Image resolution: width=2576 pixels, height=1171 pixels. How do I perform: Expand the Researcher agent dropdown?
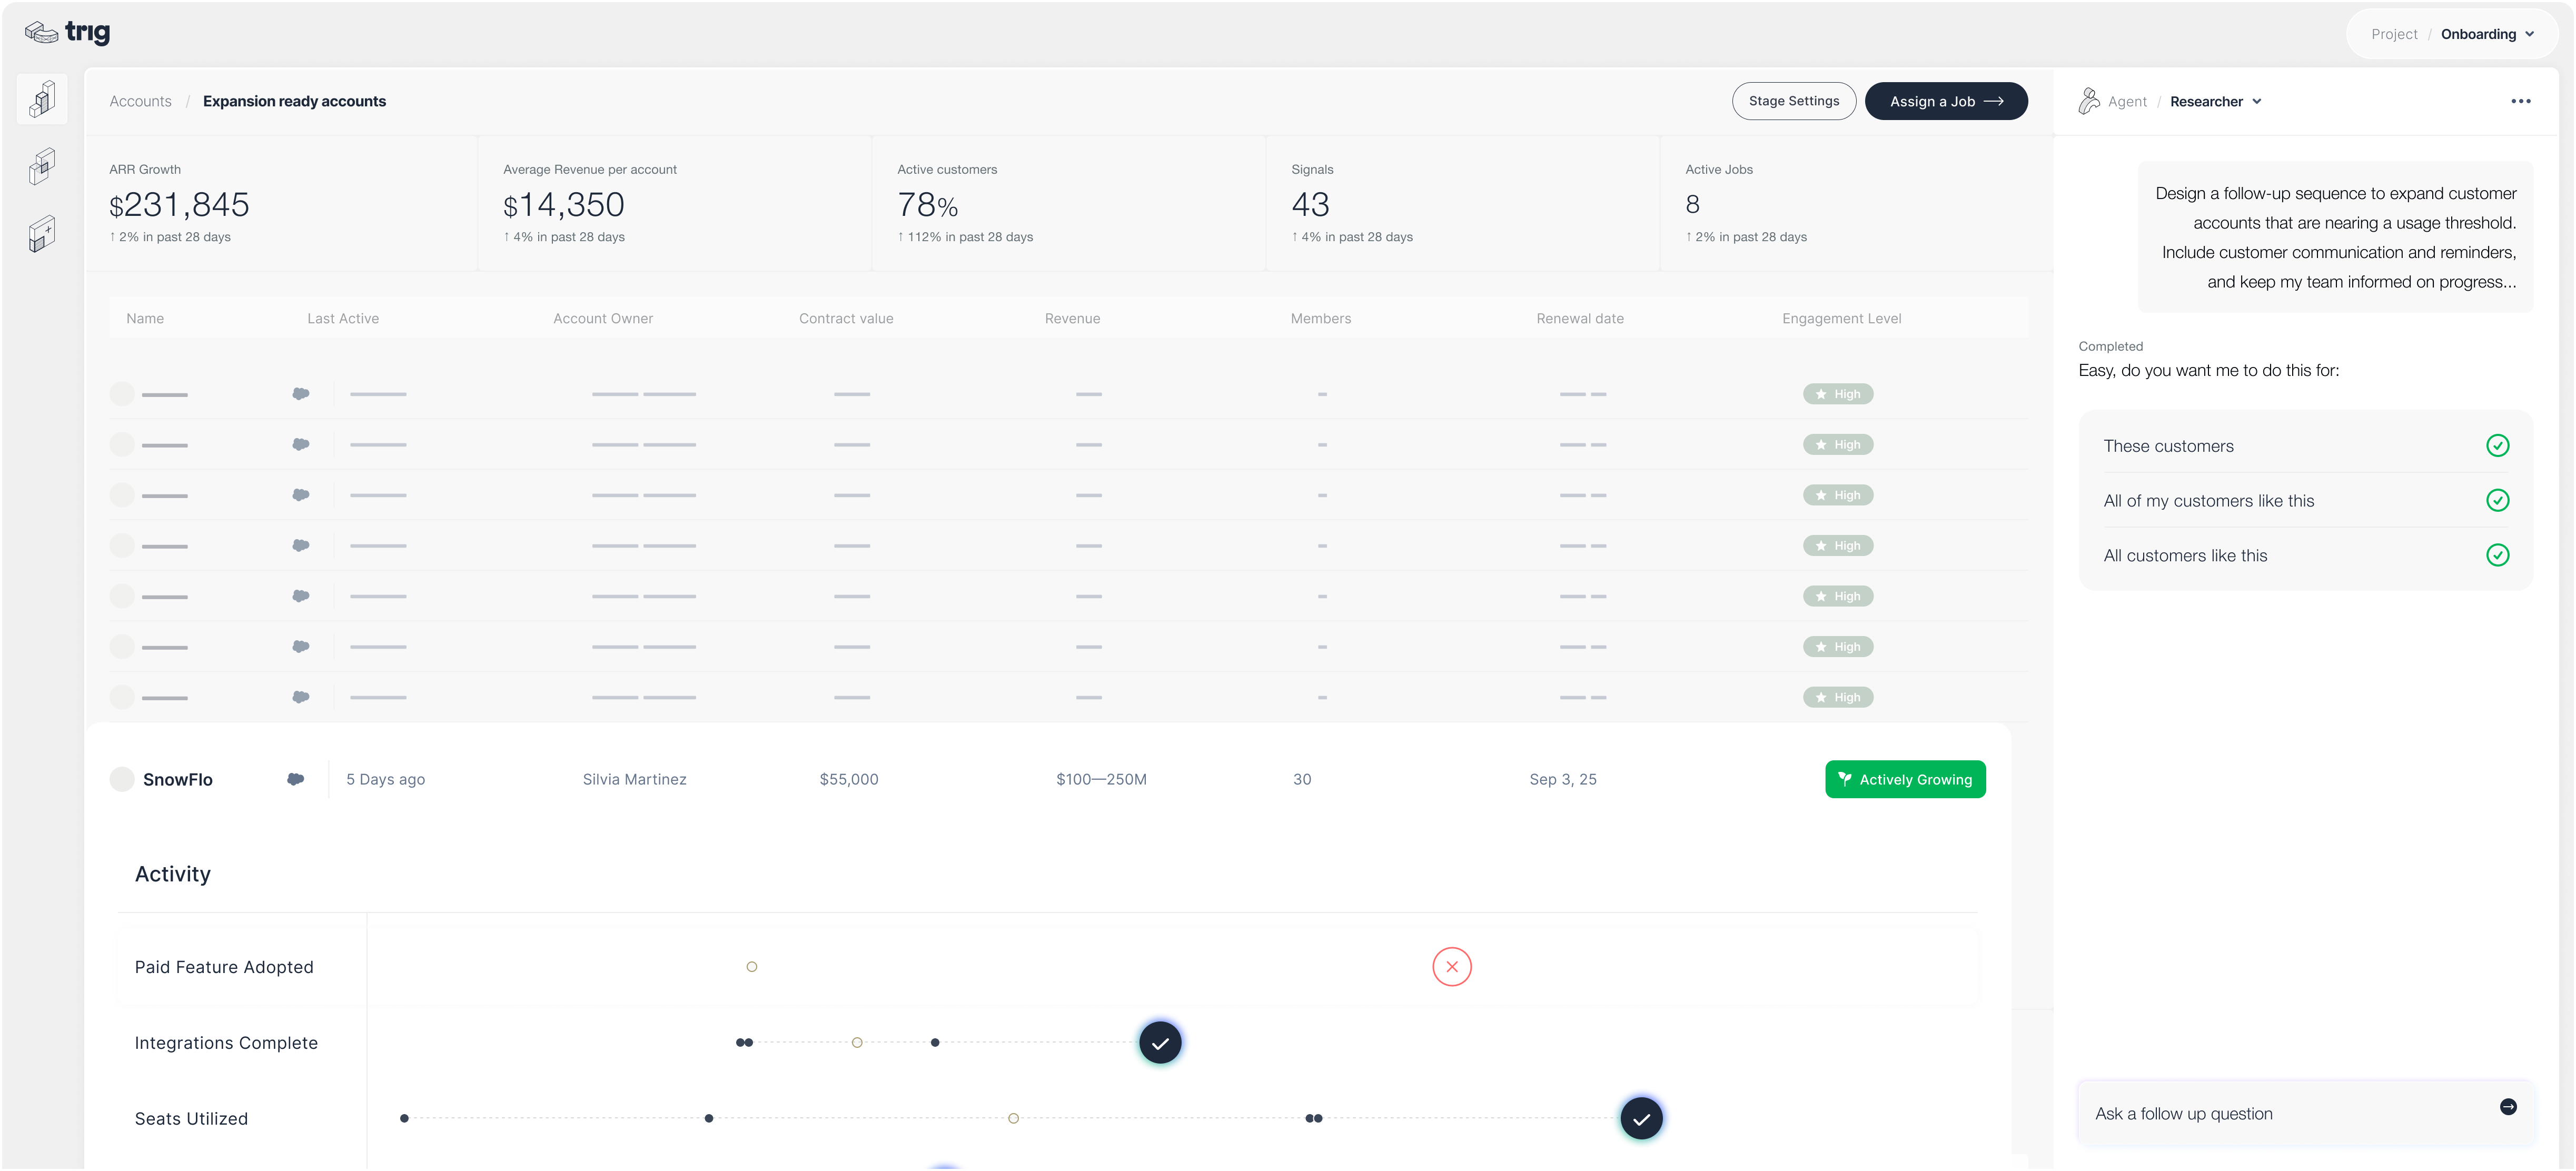click(2215, 101)
